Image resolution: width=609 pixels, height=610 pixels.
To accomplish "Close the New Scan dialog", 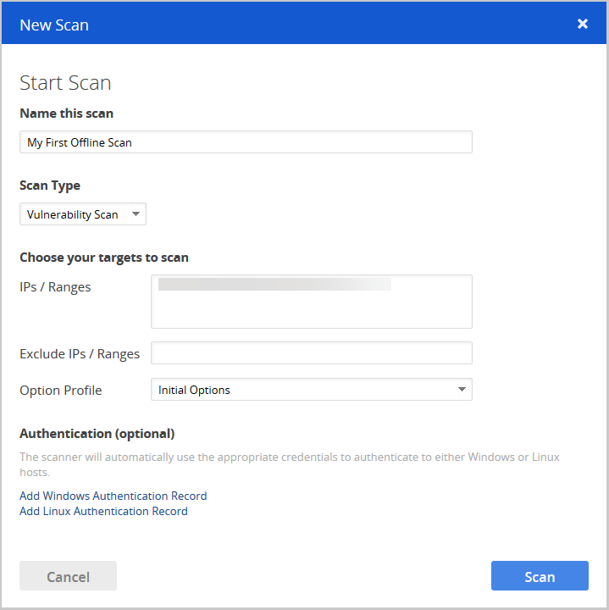I will pos(582,24).
